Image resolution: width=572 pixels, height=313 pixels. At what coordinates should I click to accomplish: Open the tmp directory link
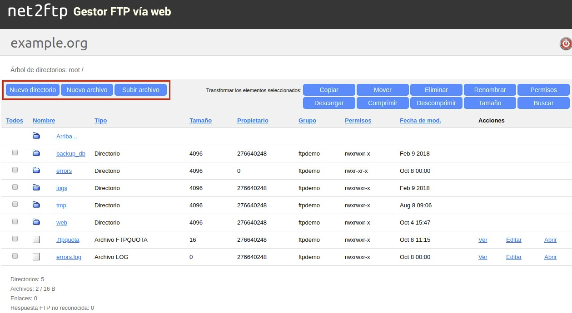click(x=61, y=205)
